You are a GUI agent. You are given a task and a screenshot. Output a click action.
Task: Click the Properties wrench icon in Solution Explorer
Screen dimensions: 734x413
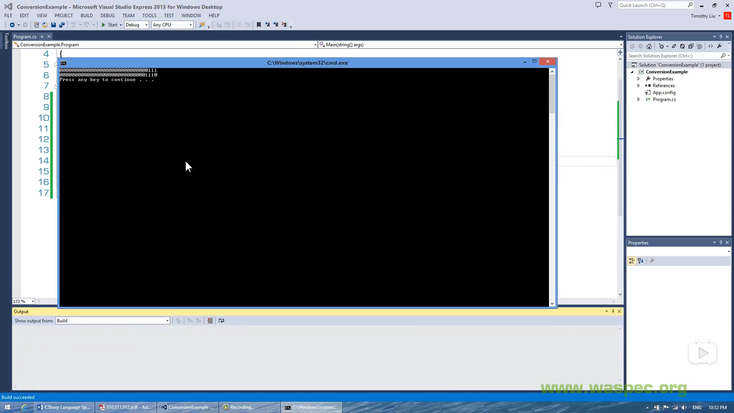point(719,46)
